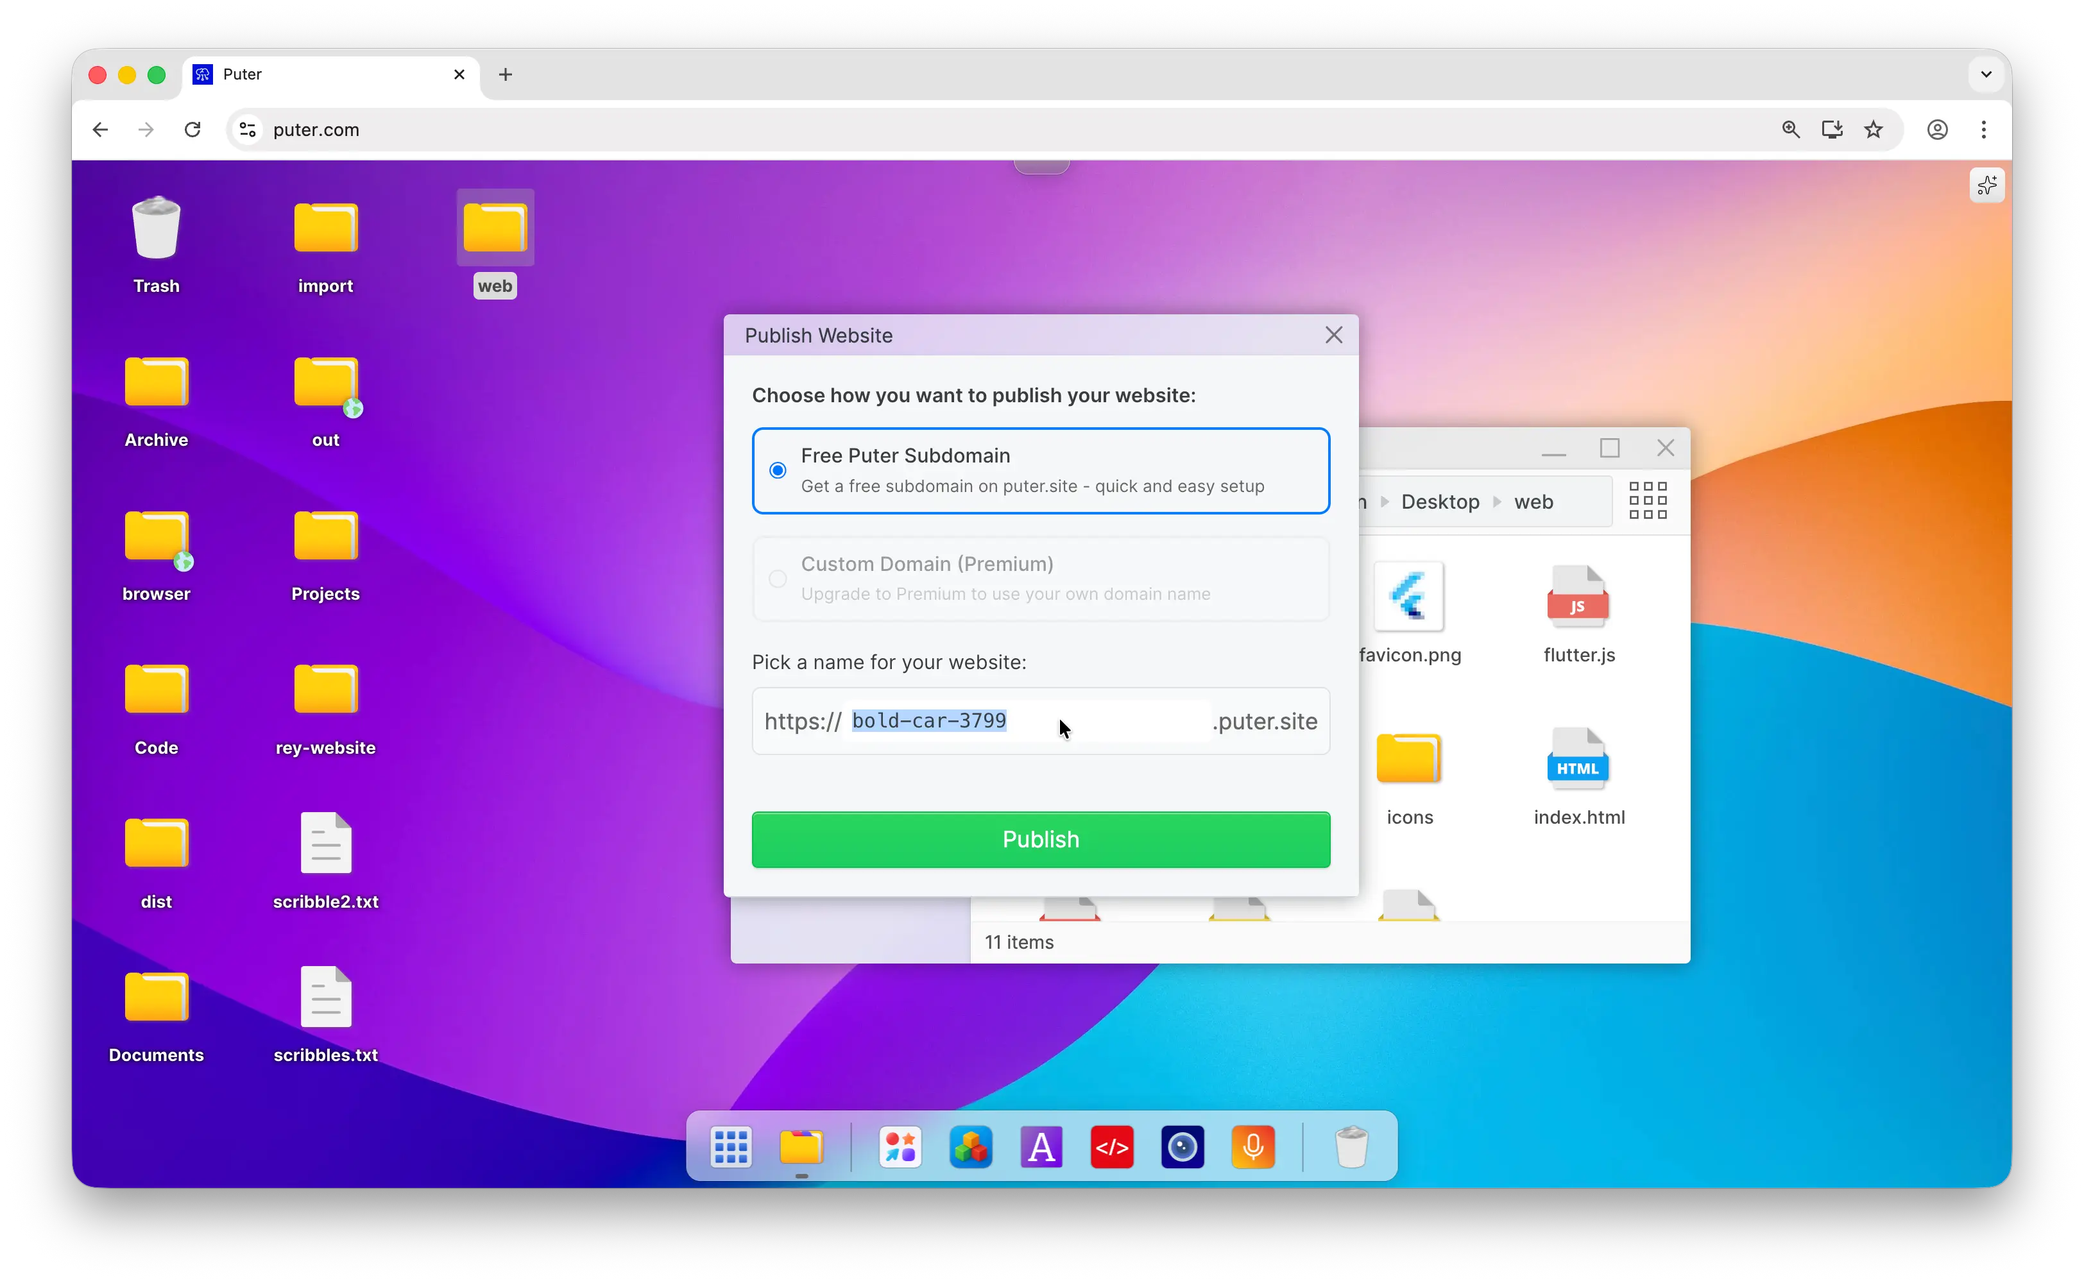The image size is (2084, 1283).
Task: Open site permissions via tune icon in address bar
Action: 246,129
